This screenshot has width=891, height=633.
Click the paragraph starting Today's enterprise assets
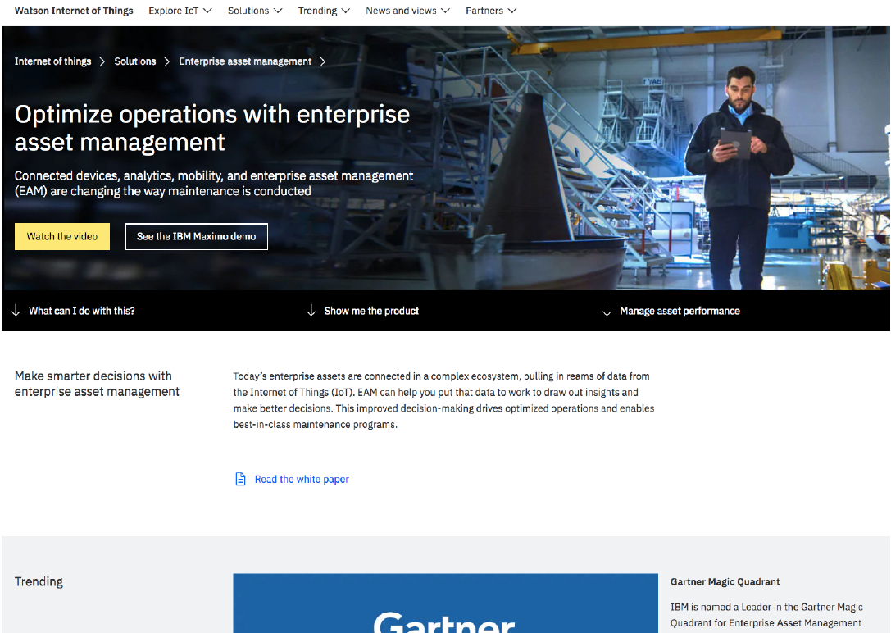(x=443, y=400)
